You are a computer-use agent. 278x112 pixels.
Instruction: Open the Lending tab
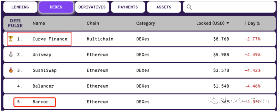(20, 7)
